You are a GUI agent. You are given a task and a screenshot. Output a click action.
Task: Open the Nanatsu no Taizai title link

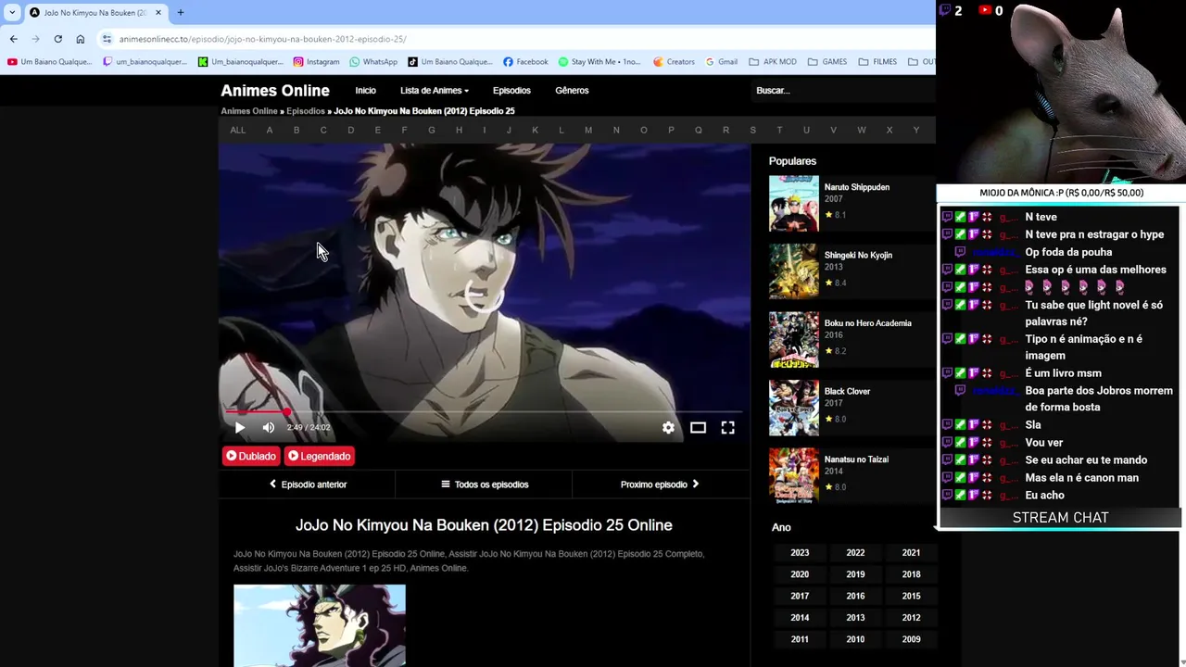coord(856,459)
